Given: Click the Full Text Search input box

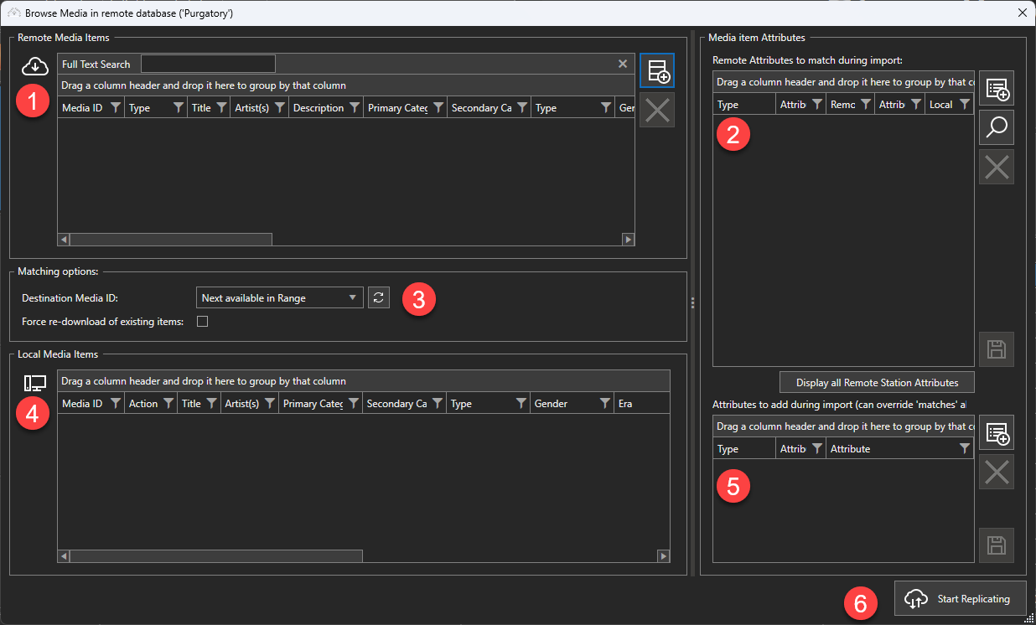Looking at the screenshot, I should coord(208,64).
